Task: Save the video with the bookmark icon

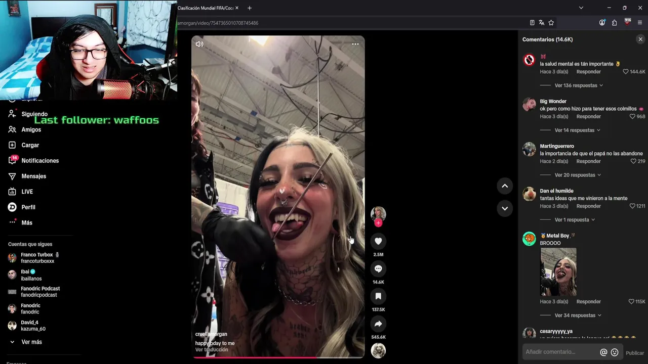Action: point(378,296)
